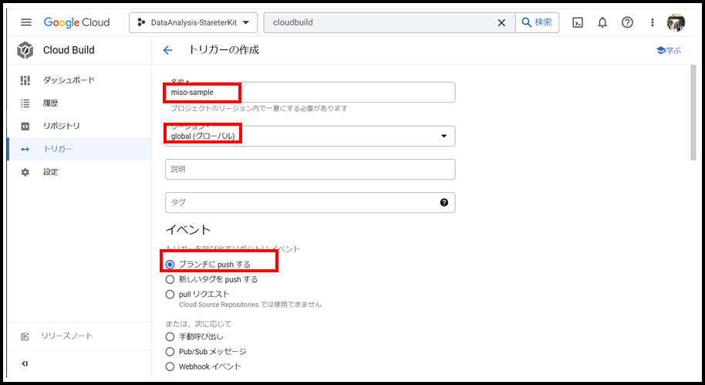This screenshot has height=385, width=705.
Task: Expand the リージョン global dropdown
Action: (x=443, y=137)
